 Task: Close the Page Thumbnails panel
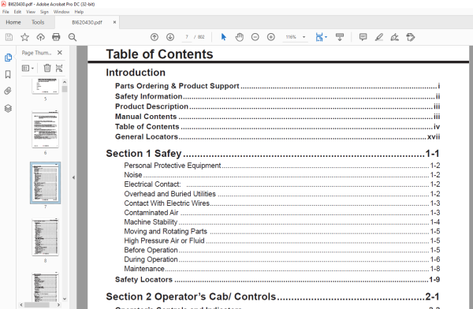tap(60, 53)
